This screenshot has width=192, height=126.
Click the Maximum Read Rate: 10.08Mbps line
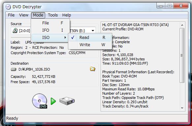pyautogui.click(x=128, y=89)
